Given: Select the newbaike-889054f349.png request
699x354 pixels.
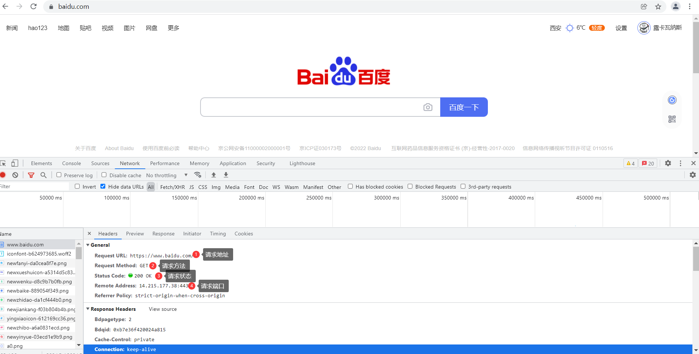Looking at the screenshot, I should pos(38,291).
